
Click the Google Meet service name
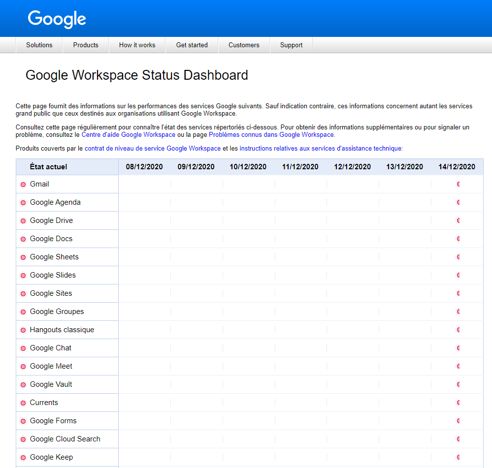tap(51, 366)
